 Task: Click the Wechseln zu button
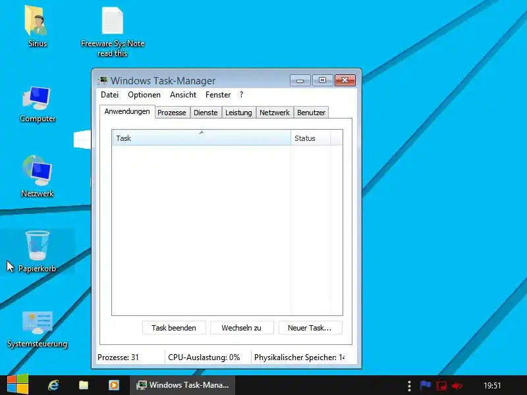click(x=242, y=328)
